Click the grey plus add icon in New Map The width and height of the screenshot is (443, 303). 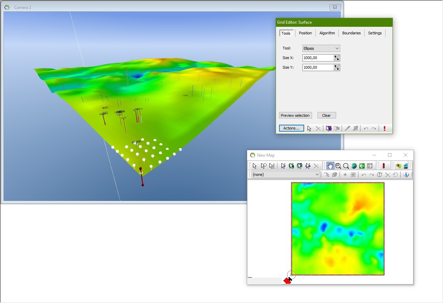click(345, 175)
